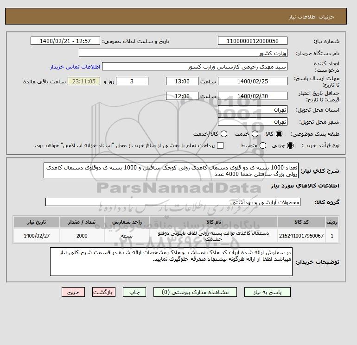Select the جزیی purchase type radio

click(290, 145)
